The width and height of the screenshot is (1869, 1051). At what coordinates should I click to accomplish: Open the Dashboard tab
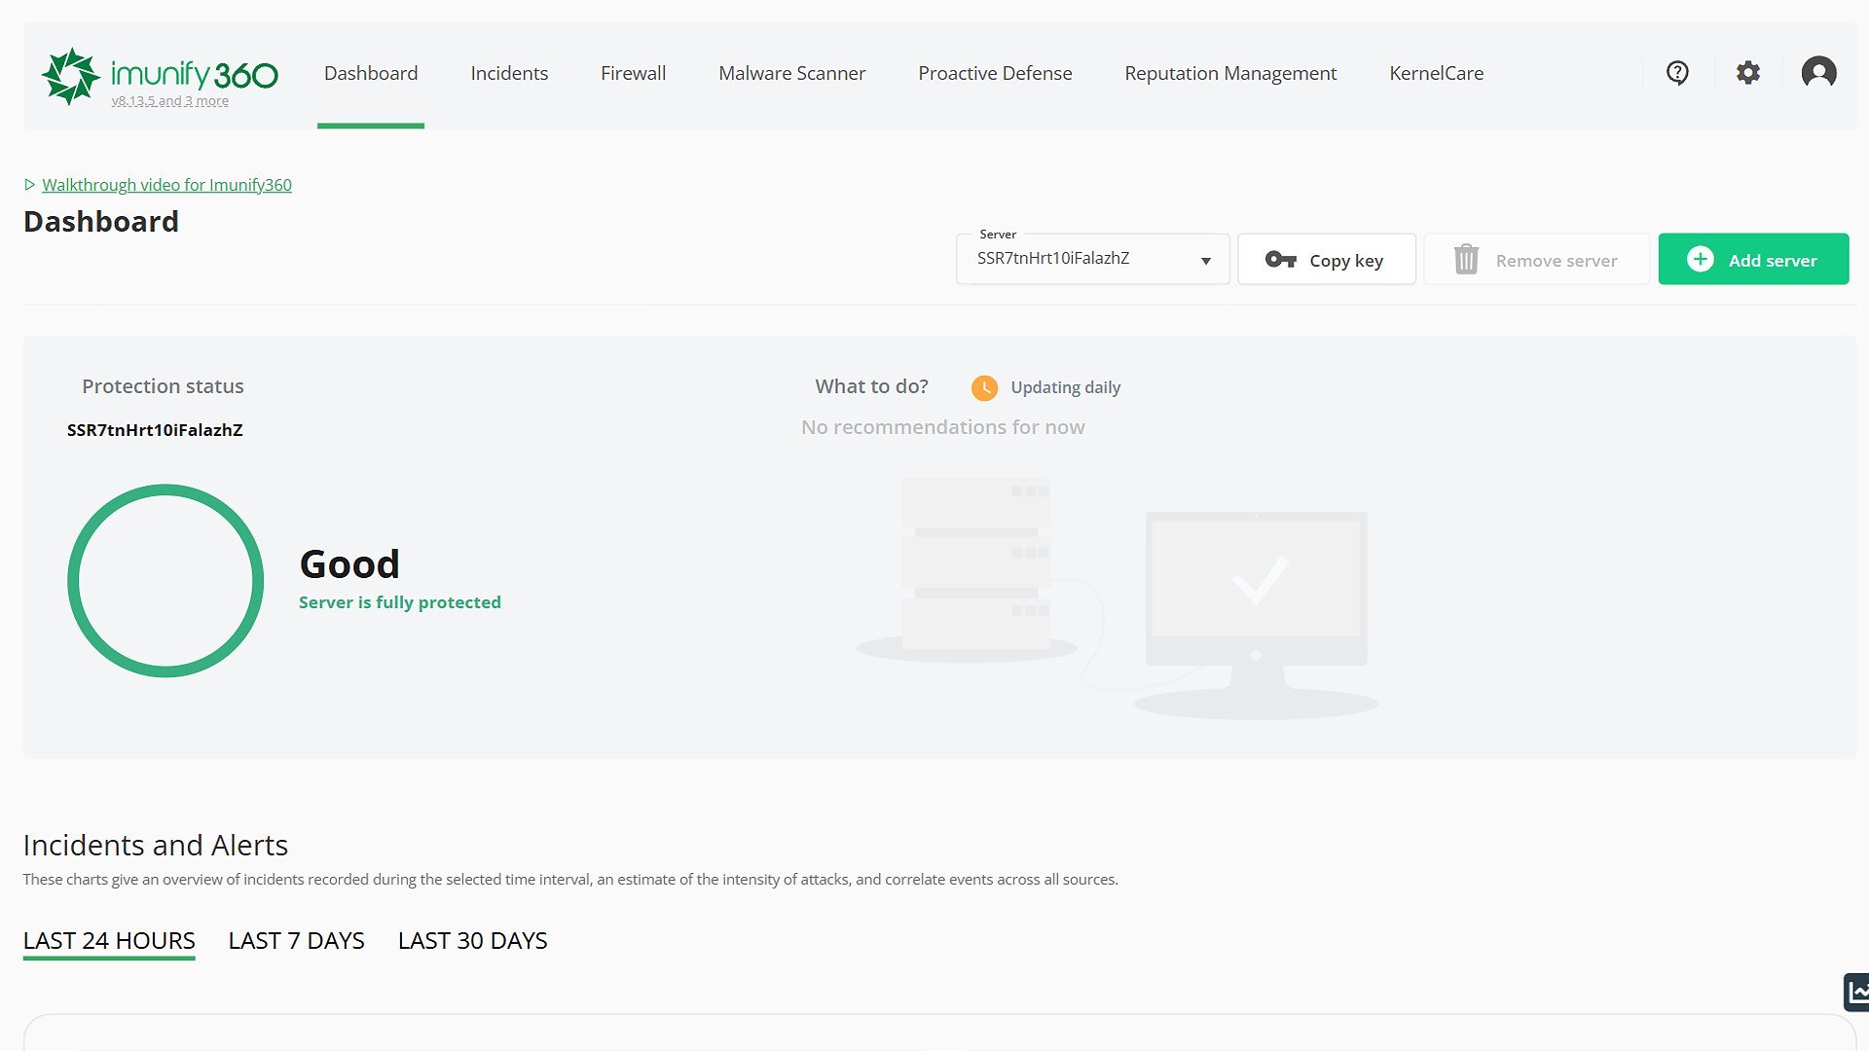coord(371,74)
